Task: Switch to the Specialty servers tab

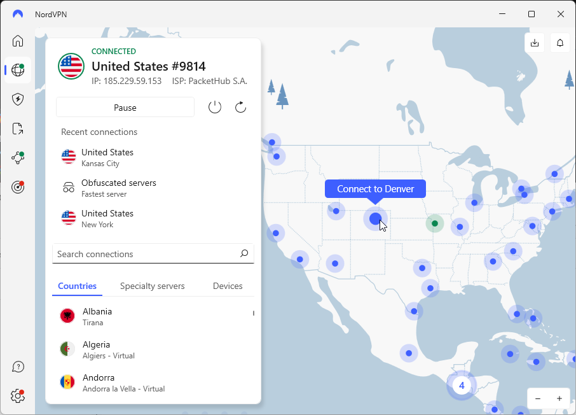Action: (x=153, y=286)
